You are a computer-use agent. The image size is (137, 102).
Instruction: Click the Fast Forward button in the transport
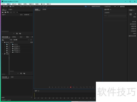point(65,87)
